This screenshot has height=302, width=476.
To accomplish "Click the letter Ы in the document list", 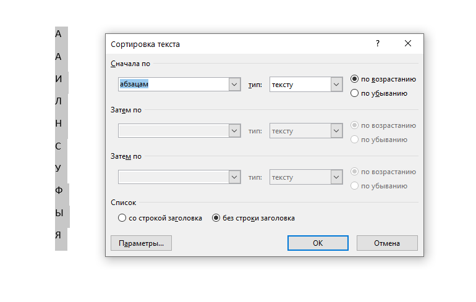I will click(60, 212).
